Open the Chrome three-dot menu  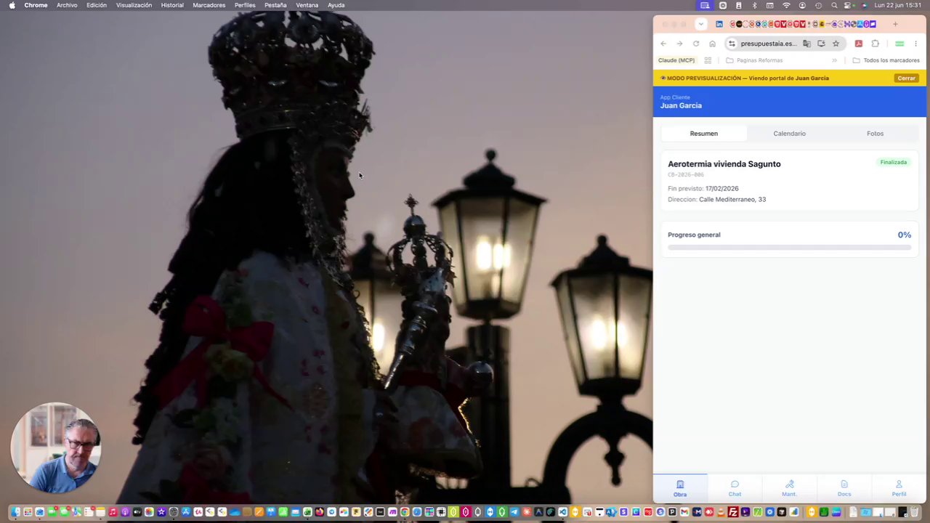(915, 44)
